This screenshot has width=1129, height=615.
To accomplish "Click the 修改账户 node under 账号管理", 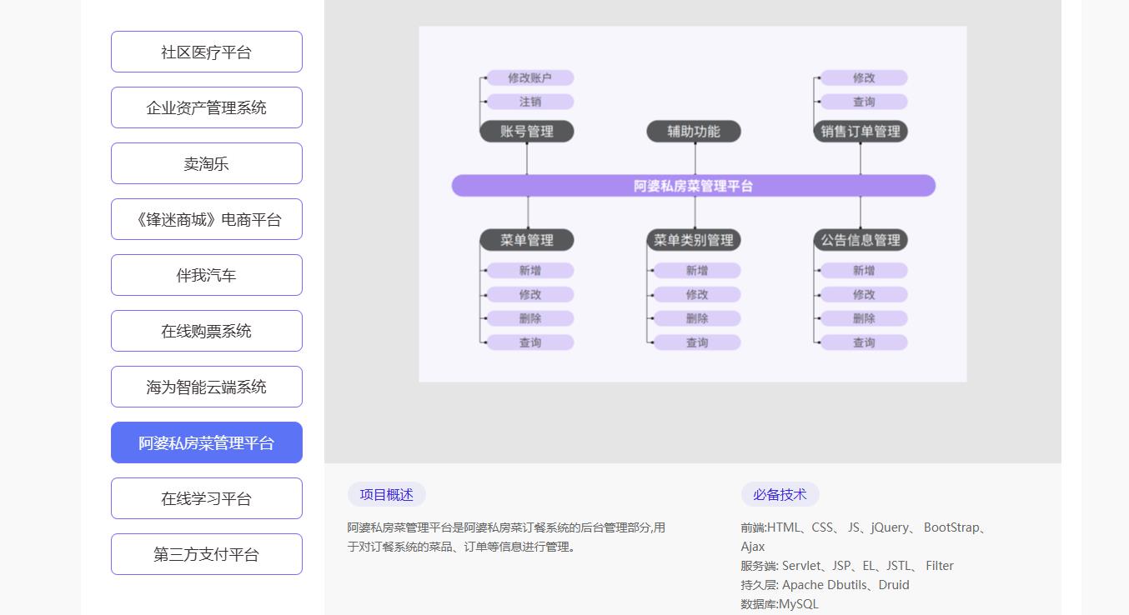I will 530,77.
